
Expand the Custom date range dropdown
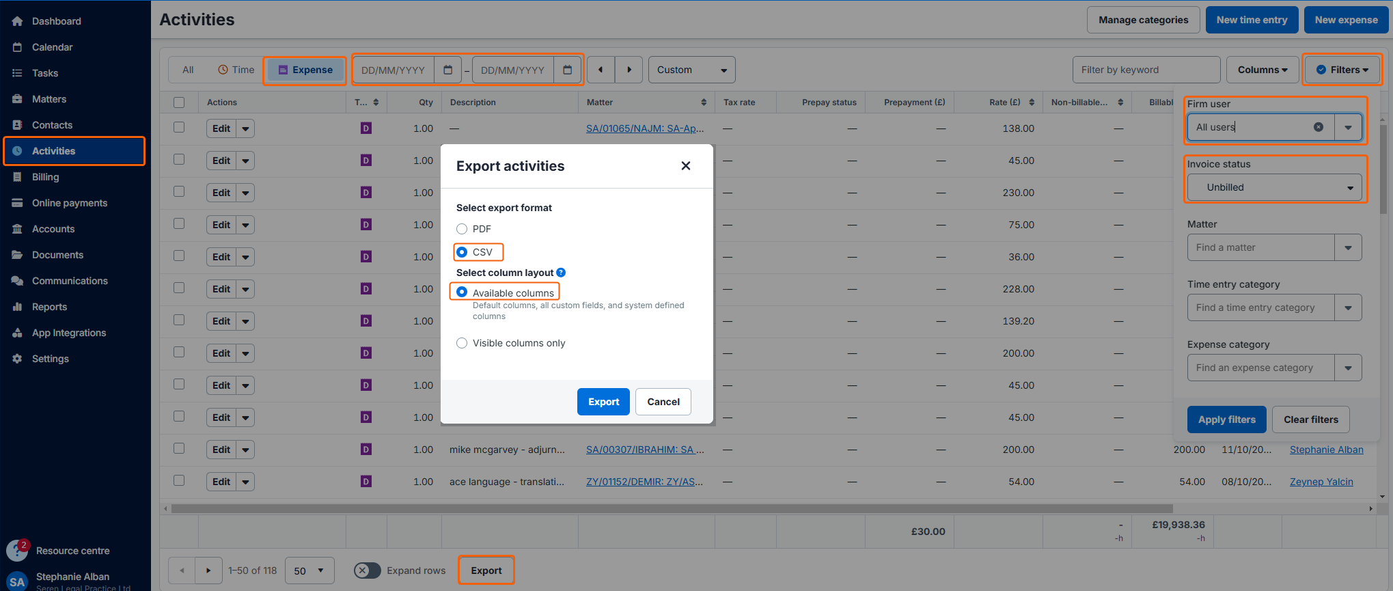pyautogui.click(x=691, y=70)
